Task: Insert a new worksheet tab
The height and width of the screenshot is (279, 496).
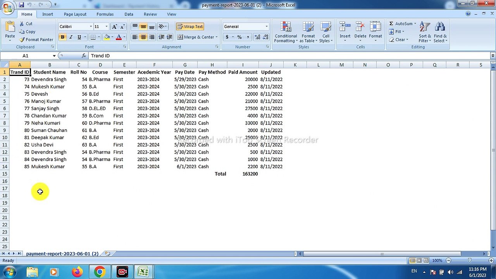Action: (107, 254)
